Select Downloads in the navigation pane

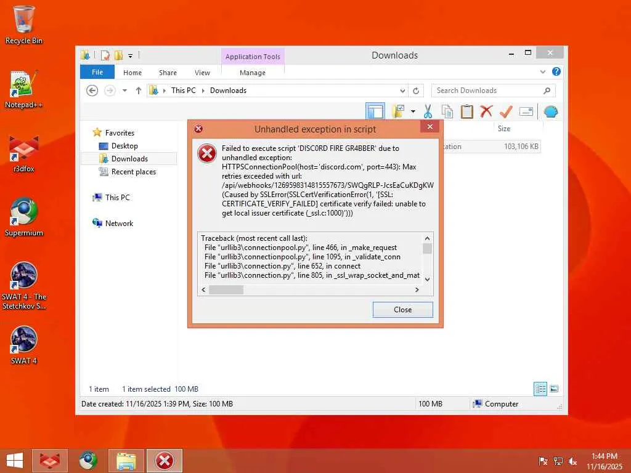coord(129,159)
